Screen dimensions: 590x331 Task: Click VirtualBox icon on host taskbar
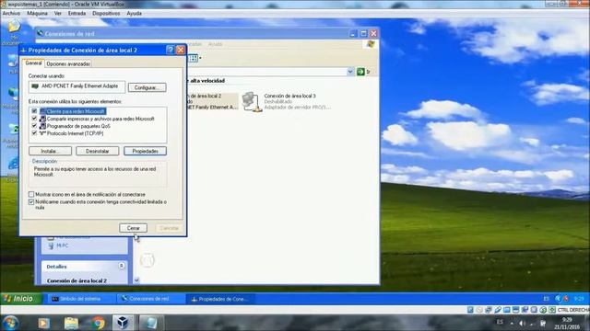tap(123, 323)
